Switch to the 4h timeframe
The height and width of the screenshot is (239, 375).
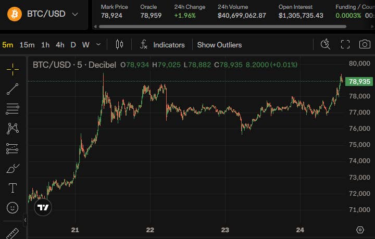[x=60, y=45]
